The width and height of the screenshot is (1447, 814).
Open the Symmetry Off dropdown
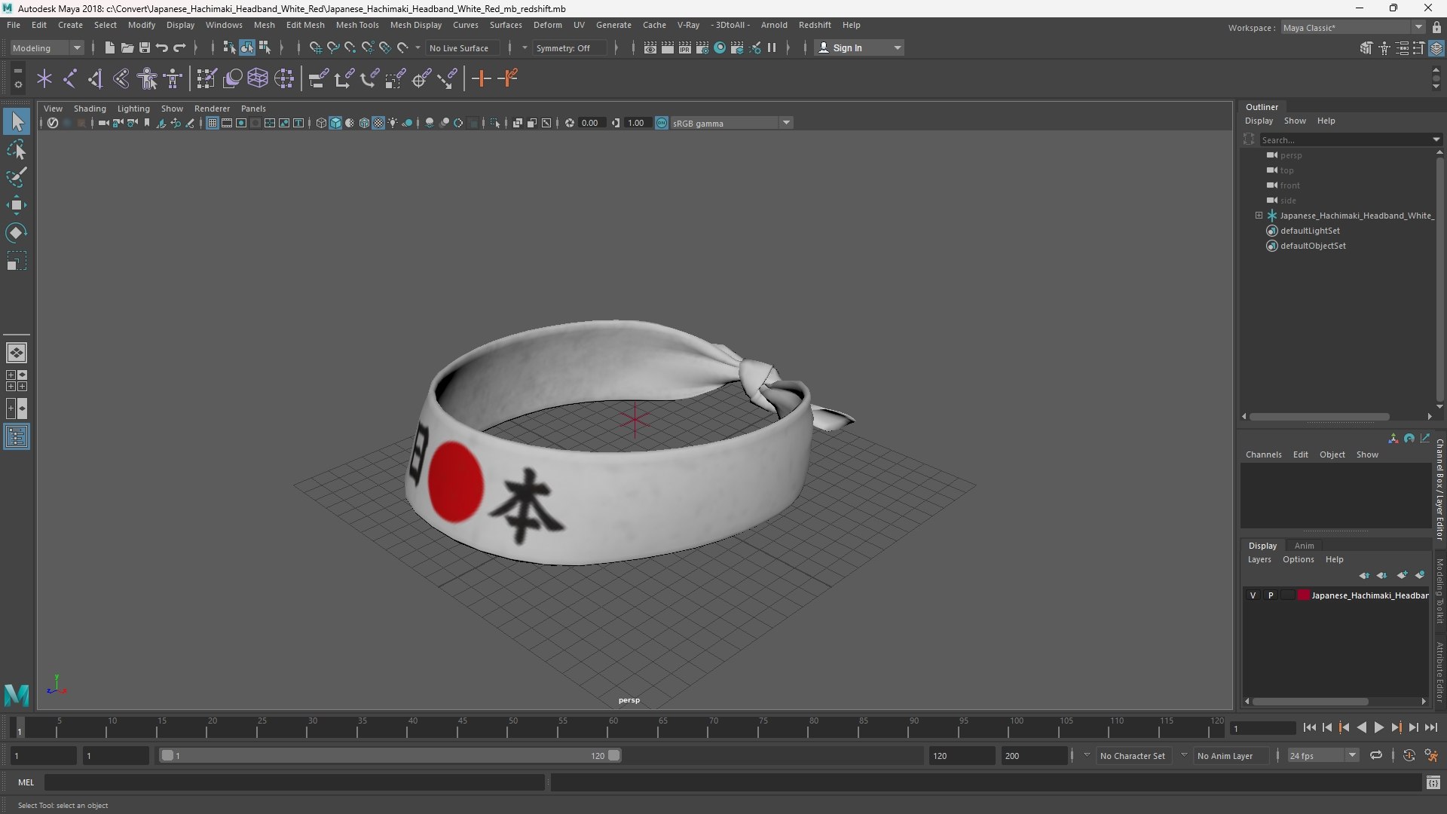pyautogui.click(x=570, y=47)
